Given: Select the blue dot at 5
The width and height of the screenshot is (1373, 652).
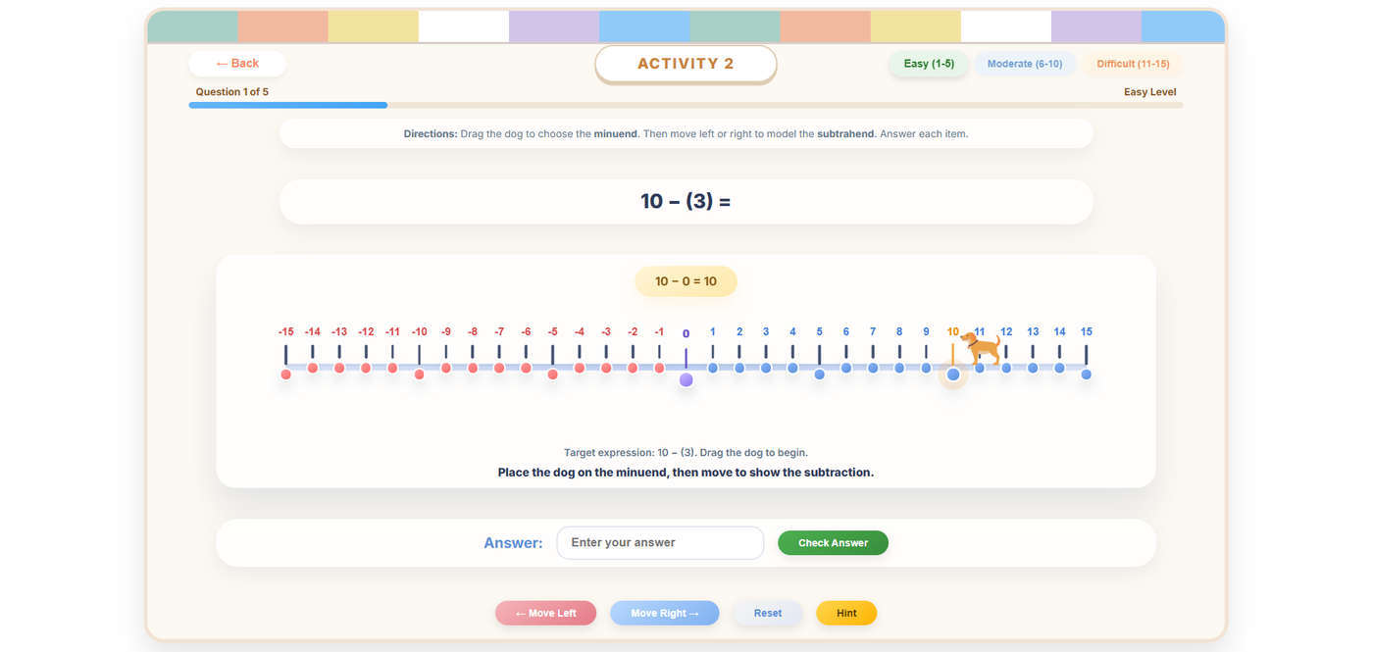Looking at the screenshot, I should click(x=820, y=375).
